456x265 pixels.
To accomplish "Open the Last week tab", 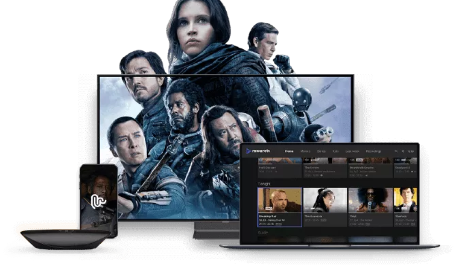I will pyautogui.click(x=352, y=151).
